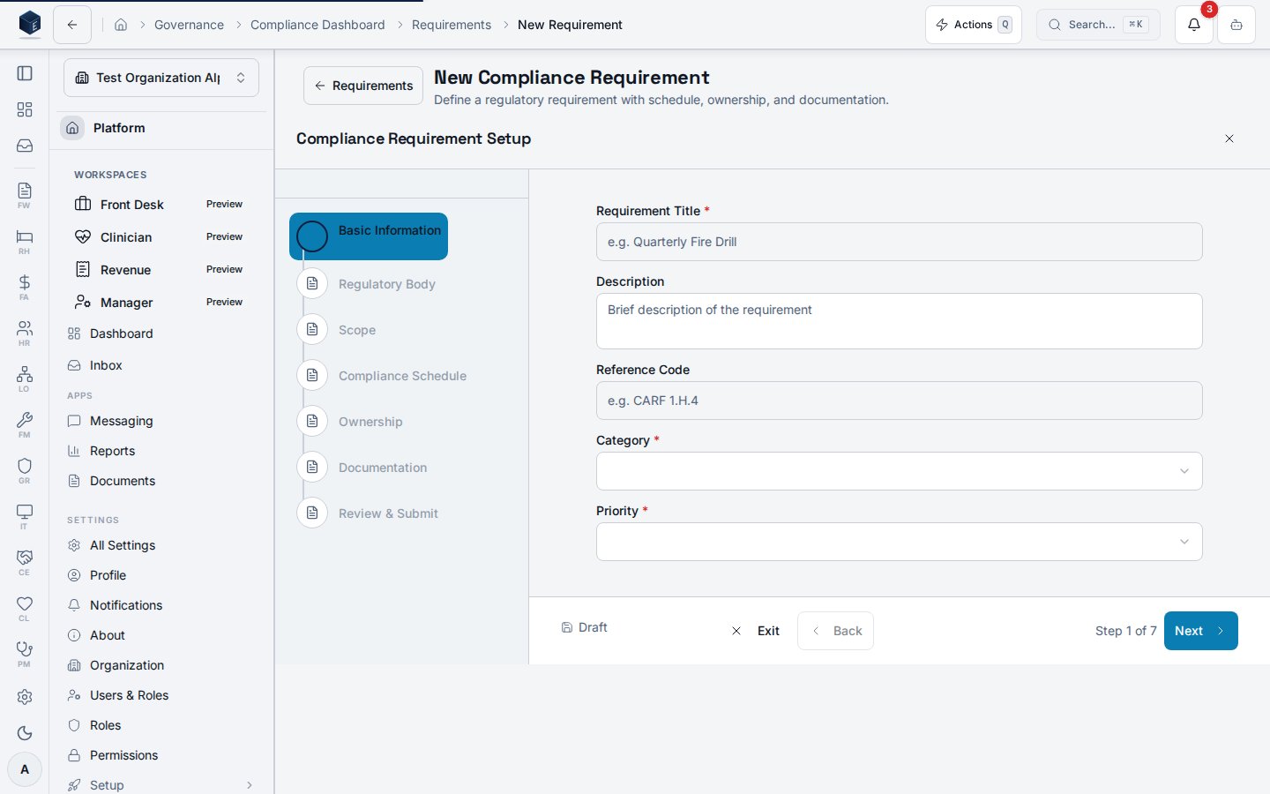Screen dimensions: 1270x794
Task: Open the Requirements breadcrumb link
Action: pos(452,25)
